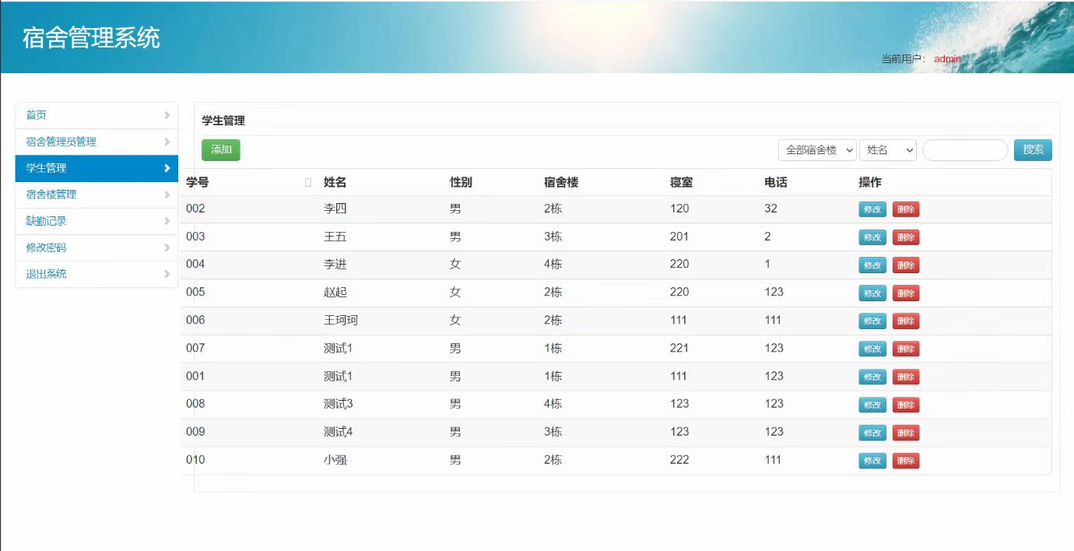
Task: Click the name cell 赵起
Action: tap(335, 292)
